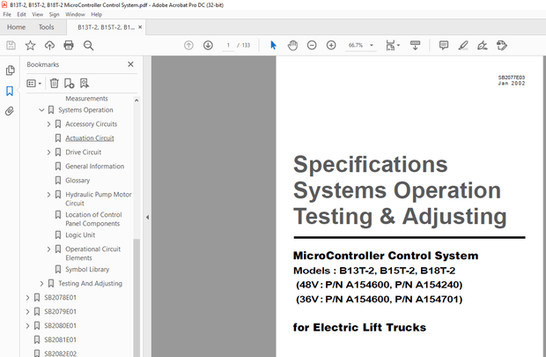Click the stamp tool icon
The image size is (546, 357).
(502, 45)
